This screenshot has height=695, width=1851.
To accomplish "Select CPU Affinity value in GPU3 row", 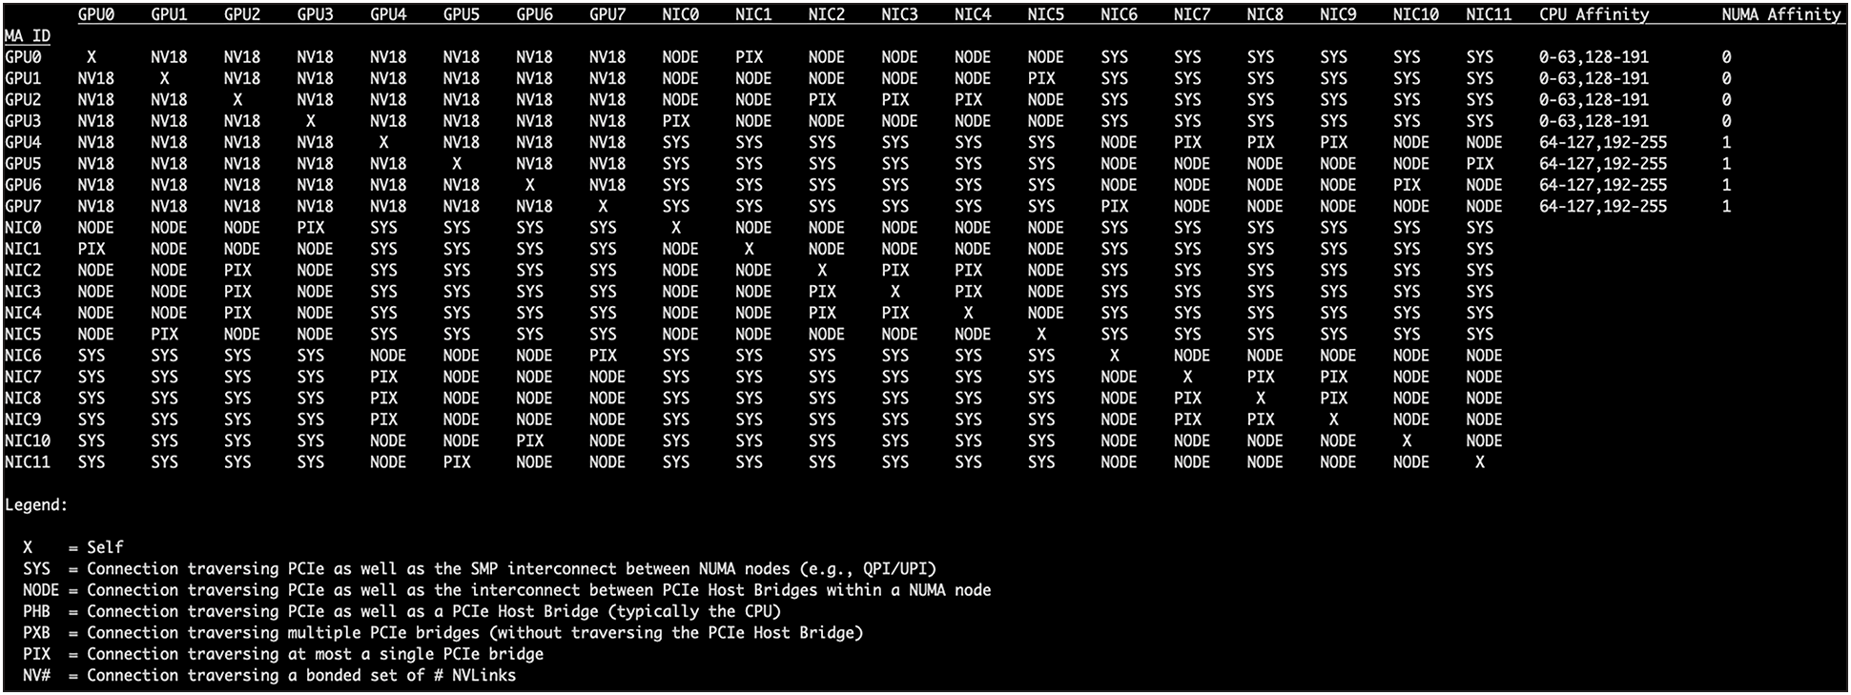I will (1594, 121).
